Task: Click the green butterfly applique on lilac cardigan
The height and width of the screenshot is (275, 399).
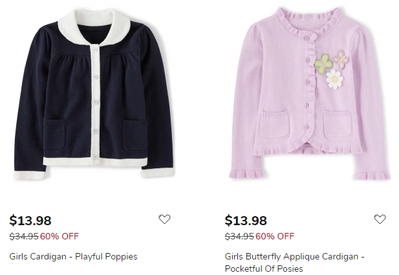Action: pyautogui.click(x=323, y=64)
